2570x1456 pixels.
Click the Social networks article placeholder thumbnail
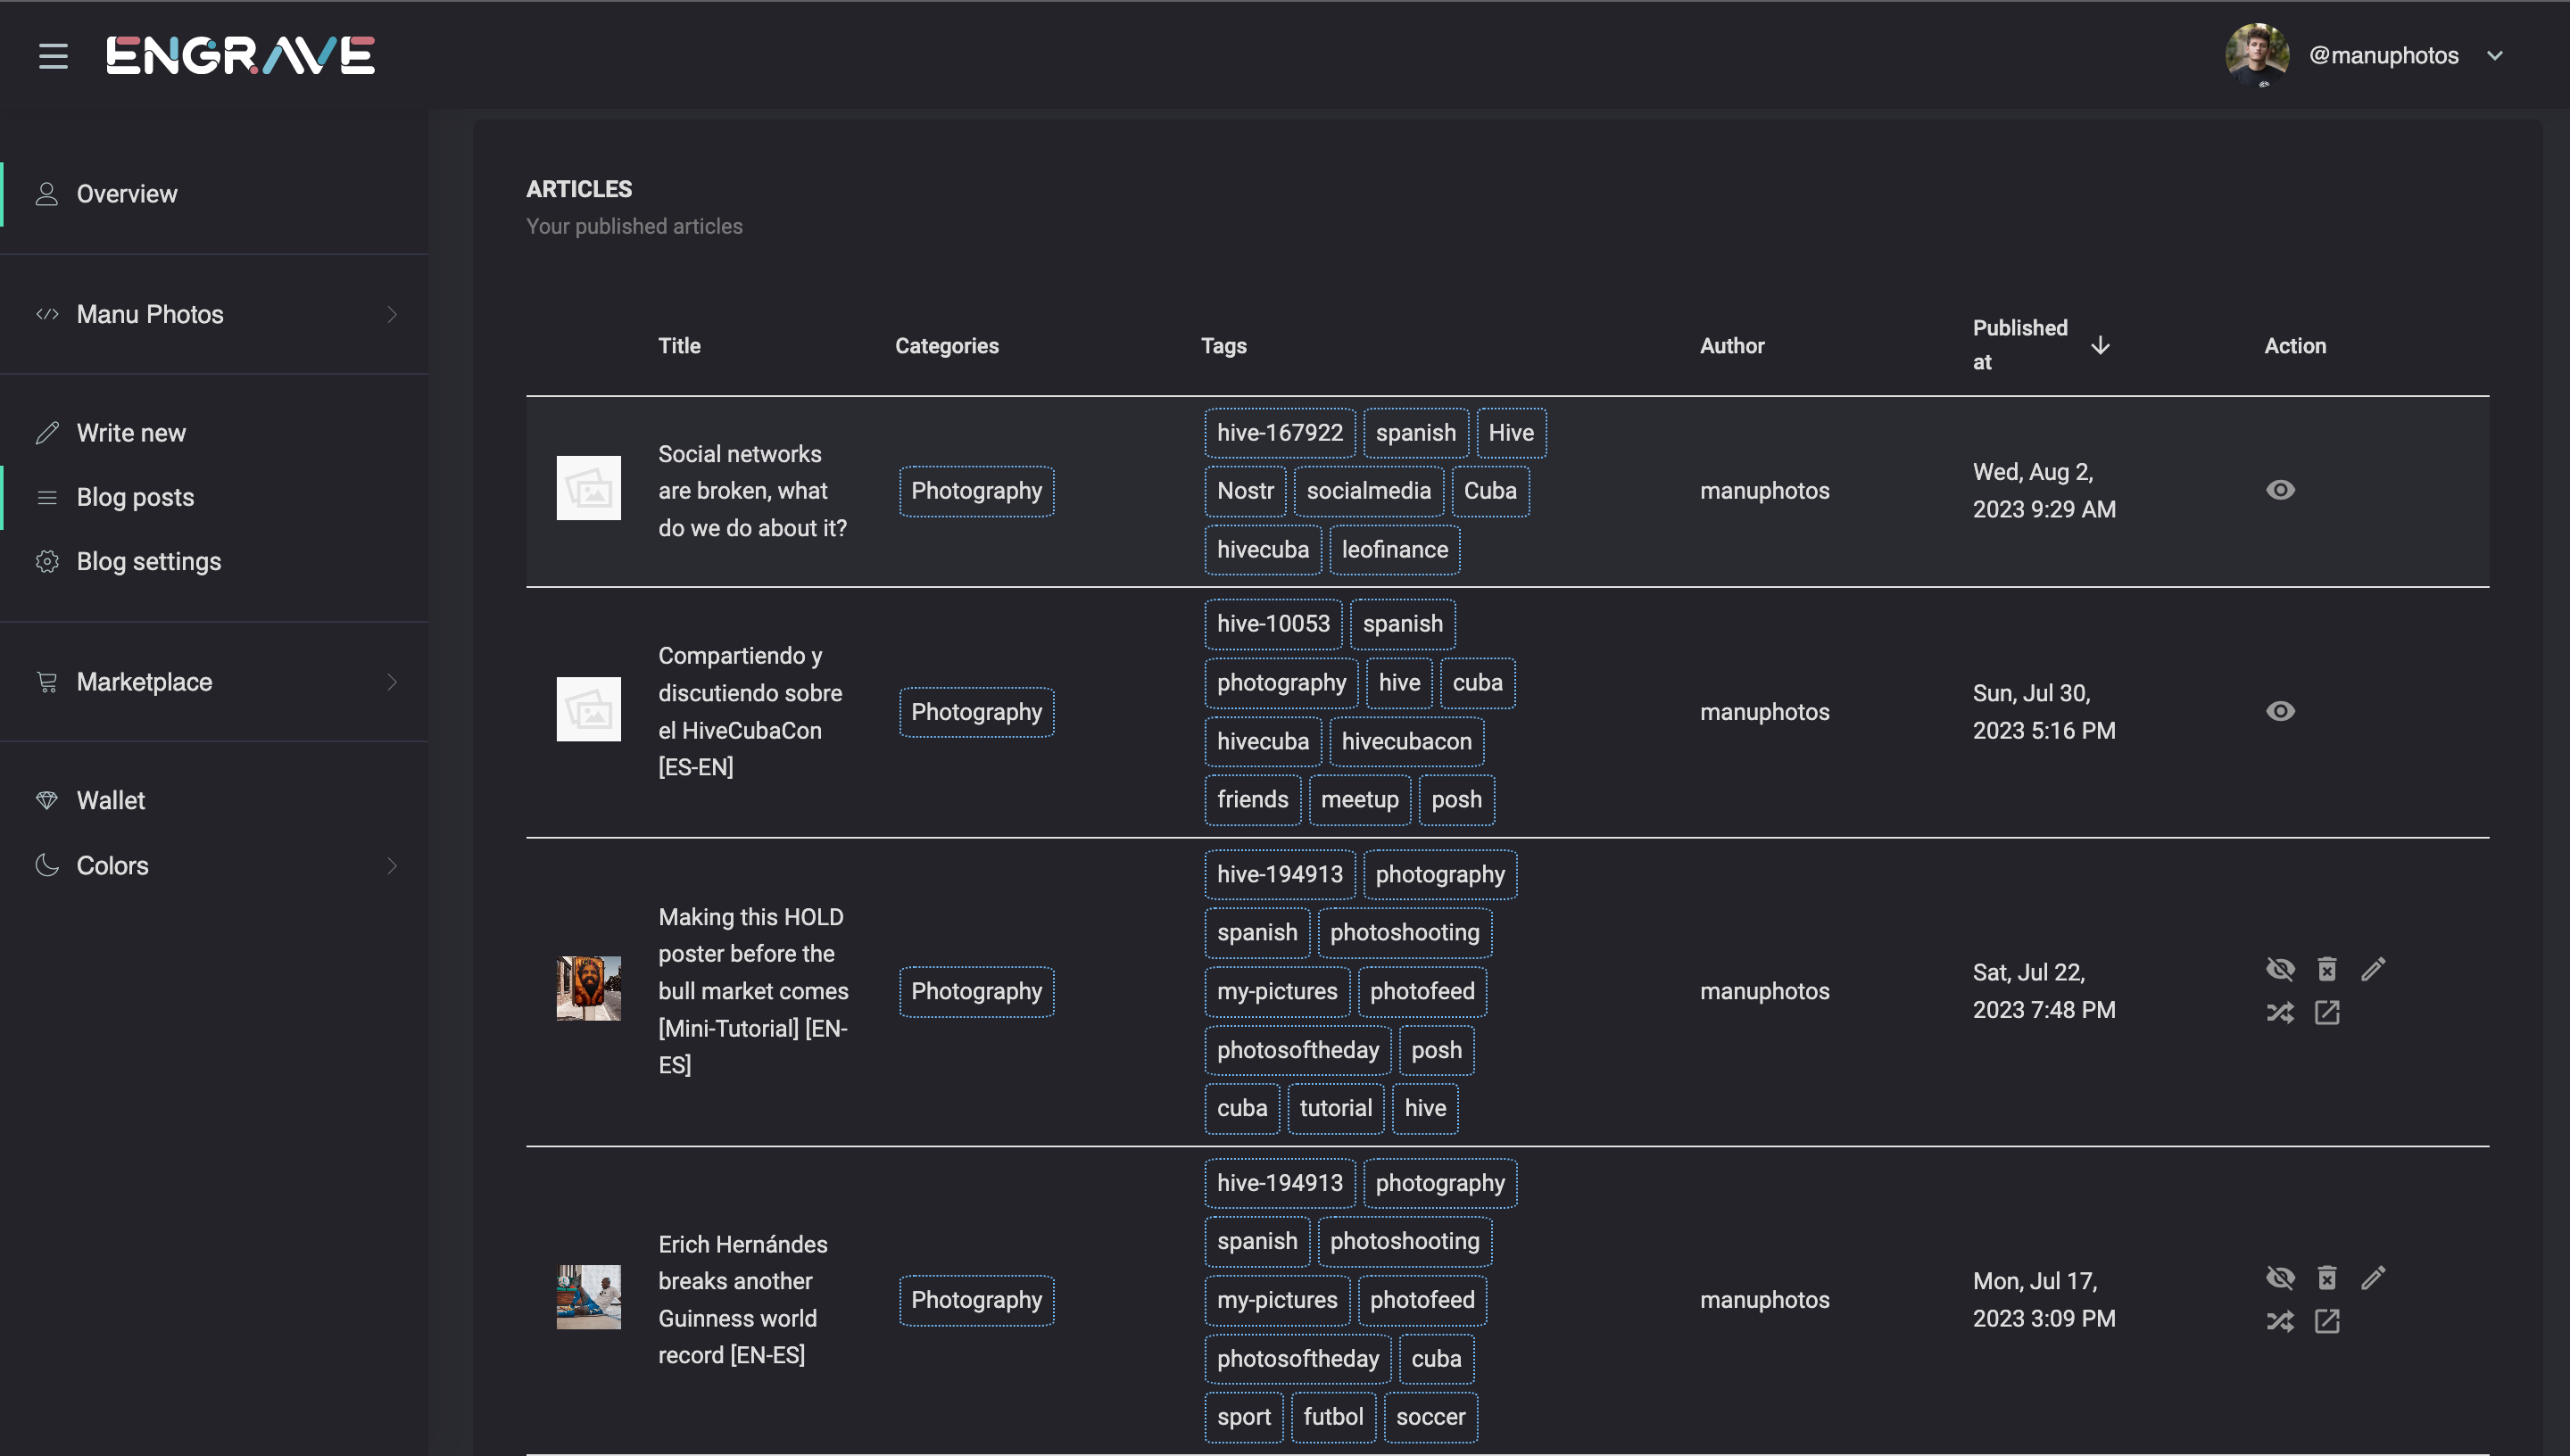point(588,488)
